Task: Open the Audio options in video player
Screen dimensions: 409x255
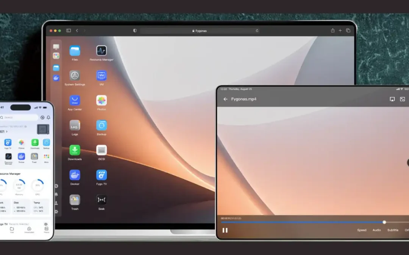Action: [x=377, y=230]
